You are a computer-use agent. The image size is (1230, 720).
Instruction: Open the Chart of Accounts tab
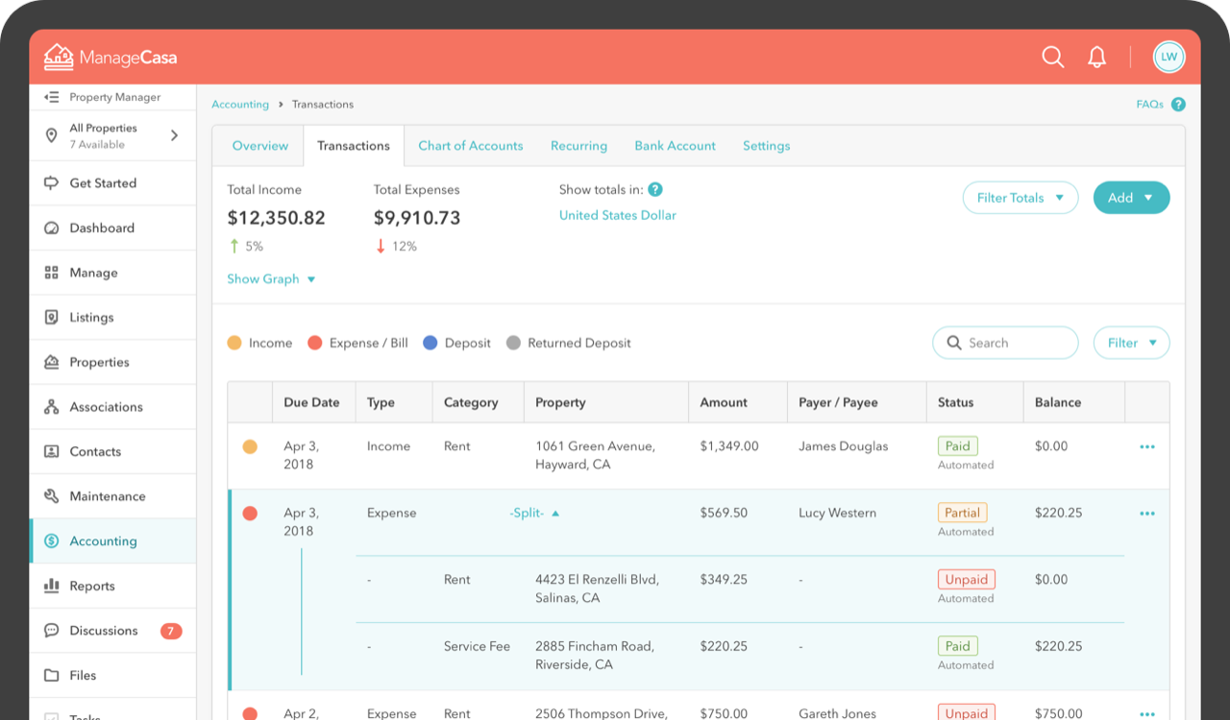(471, 146)
